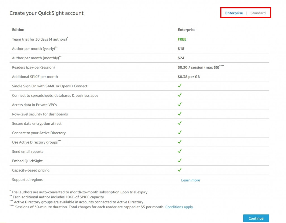Click the 'Author per month (yearly)' label
This screenshot has height=223, width=286.
35,48
